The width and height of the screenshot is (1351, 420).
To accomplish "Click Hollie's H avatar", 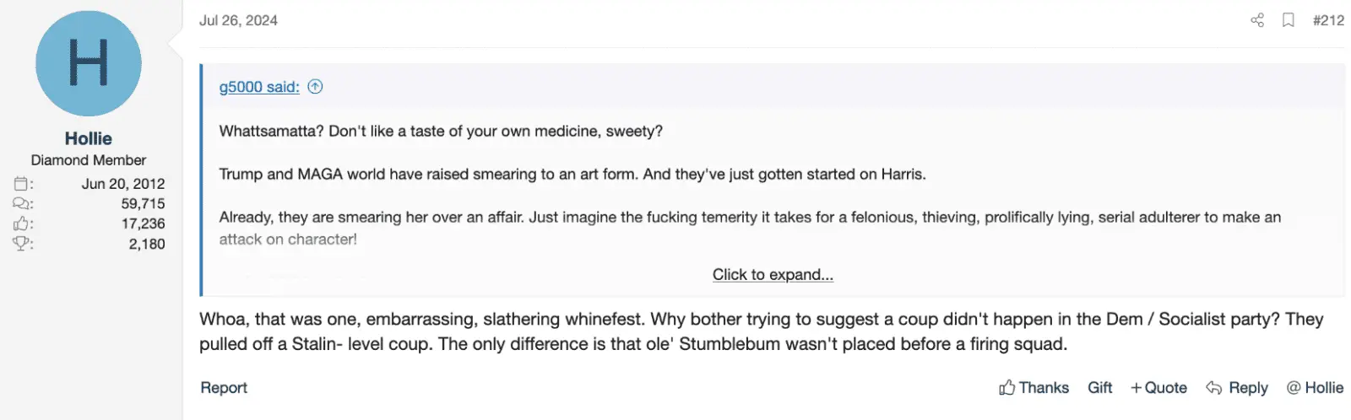I will tap(89, 64).
